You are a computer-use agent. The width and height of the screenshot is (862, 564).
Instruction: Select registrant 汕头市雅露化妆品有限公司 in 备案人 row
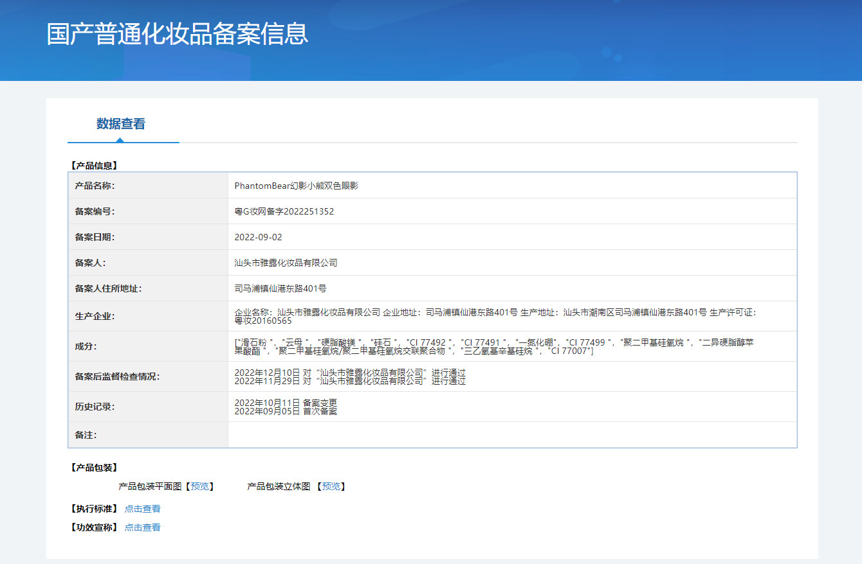pos(286,263)
